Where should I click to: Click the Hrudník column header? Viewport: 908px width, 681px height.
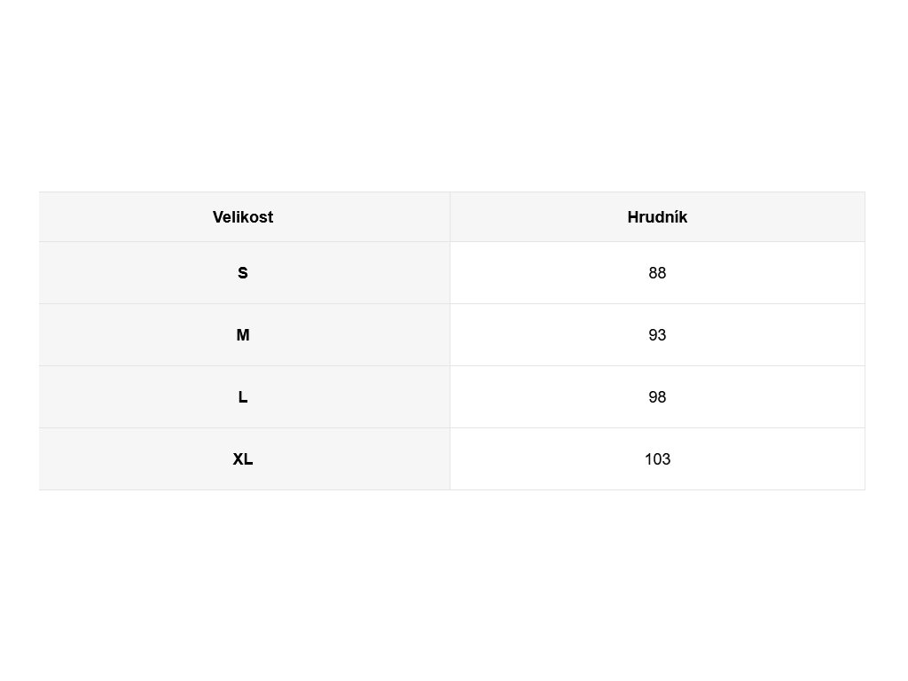[x=657, y=217]
